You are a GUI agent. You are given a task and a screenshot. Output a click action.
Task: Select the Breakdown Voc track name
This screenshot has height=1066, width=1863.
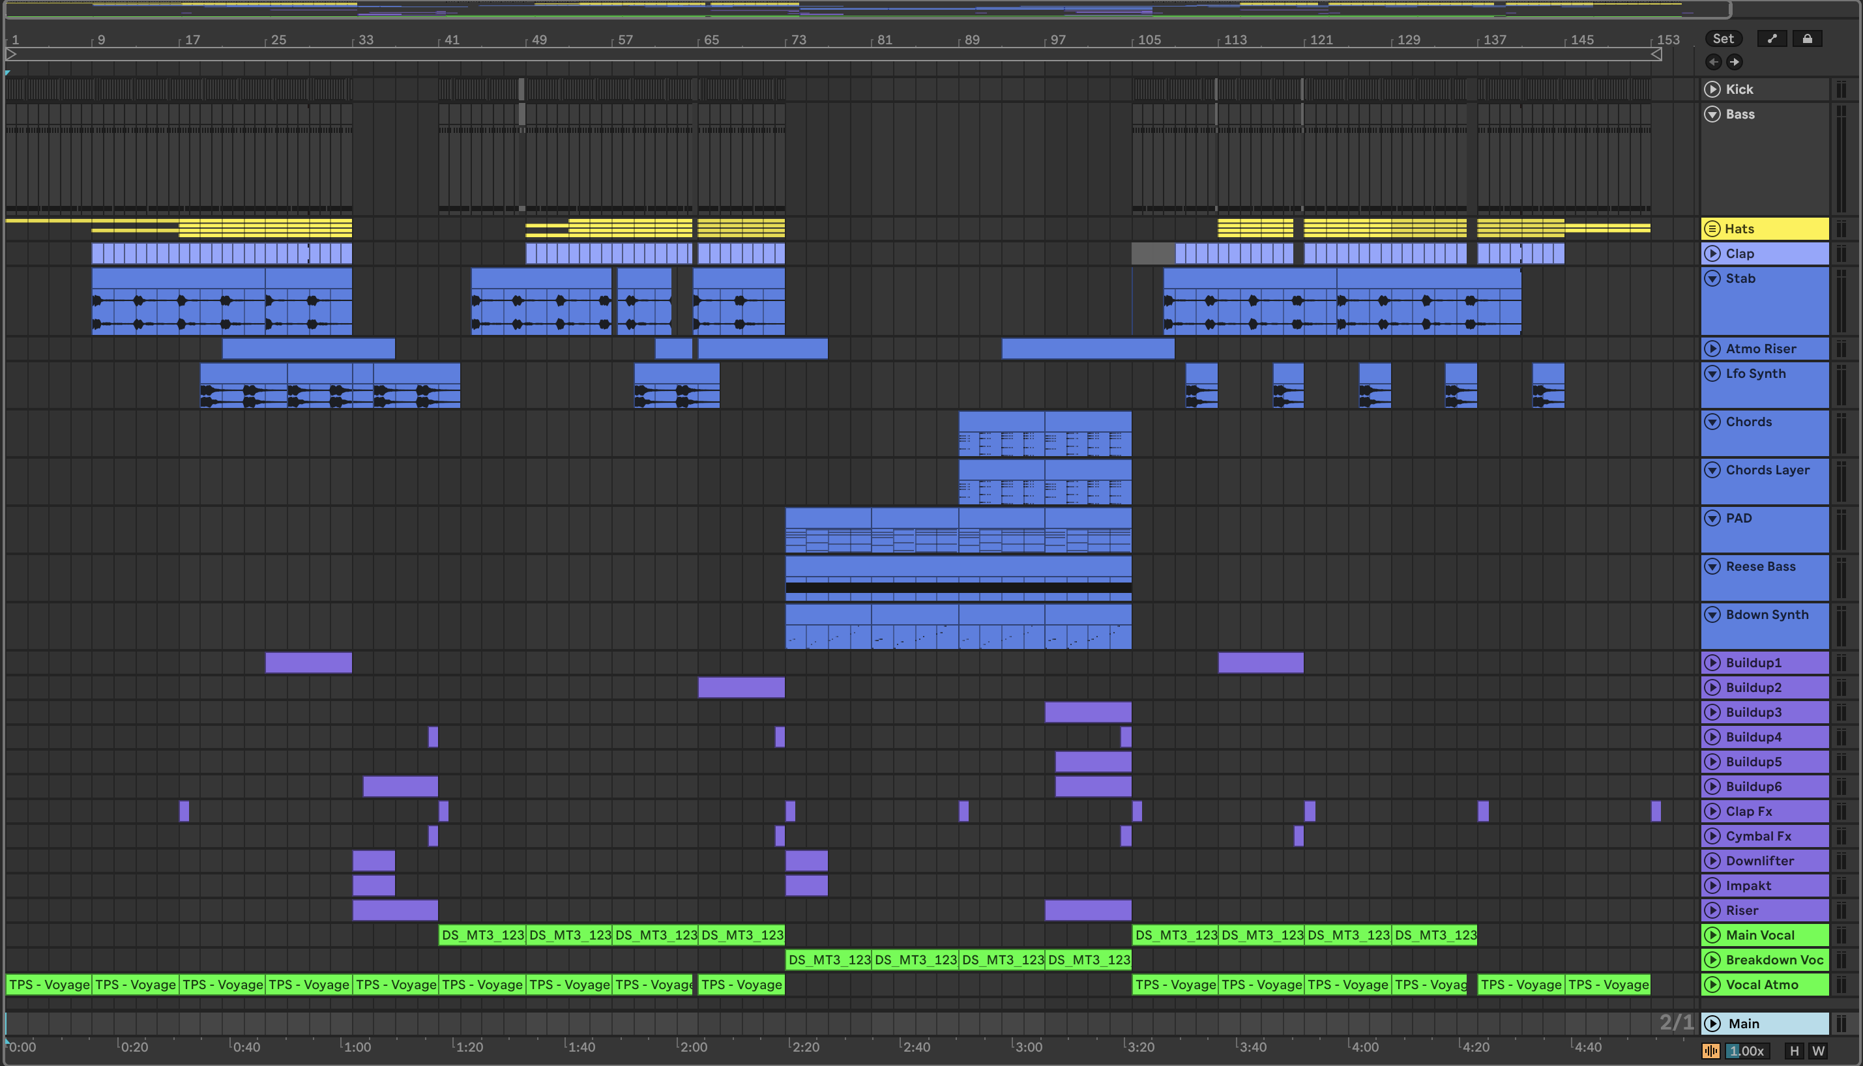[x=1774, y=960]
